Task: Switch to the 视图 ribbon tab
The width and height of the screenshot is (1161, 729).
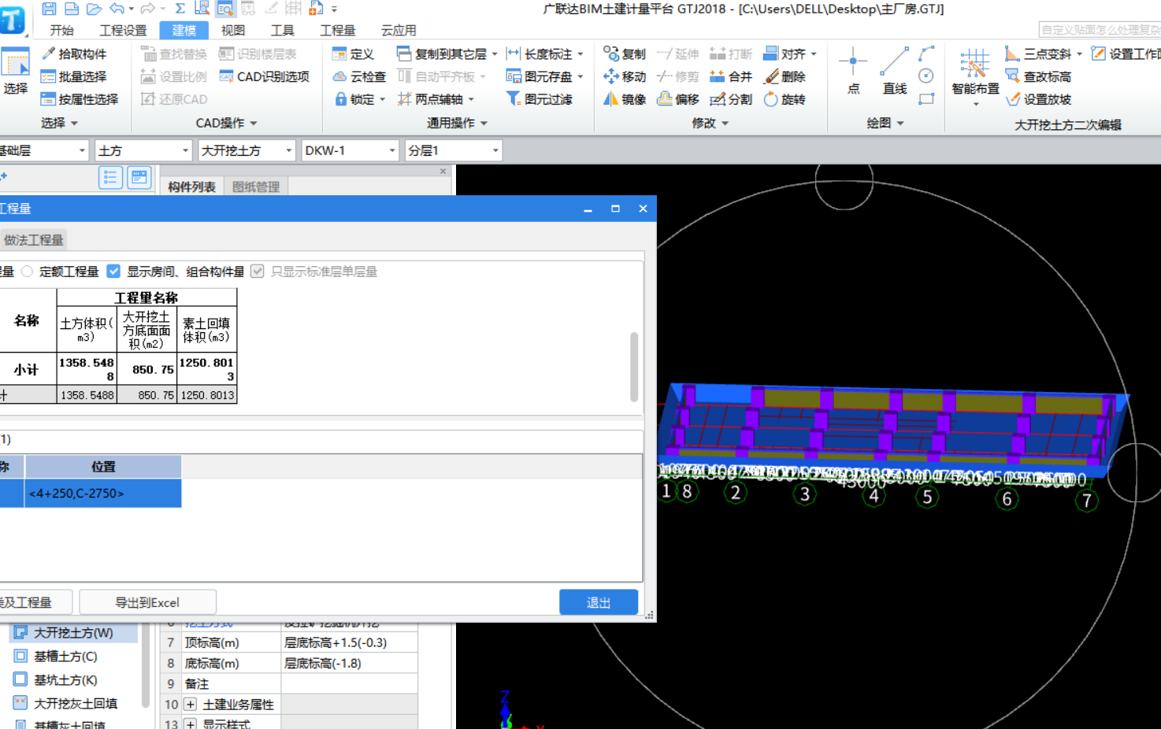Action: pyautogui.click(x=233, y=30)
